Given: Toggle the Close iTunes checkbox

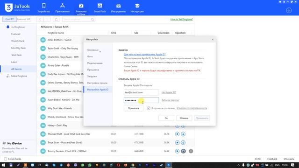Looking at the screenshot, I should pos(5,159).
